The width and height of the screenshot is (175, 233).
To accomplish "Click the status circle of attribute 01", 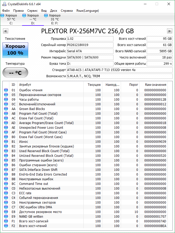I will (x=6, y=90).
